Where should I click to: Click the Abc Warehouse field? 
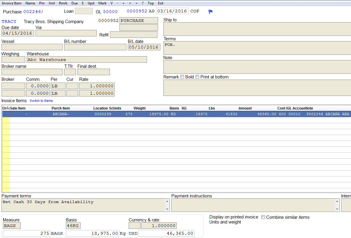pyautogui.click(x=87, y=59)
